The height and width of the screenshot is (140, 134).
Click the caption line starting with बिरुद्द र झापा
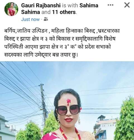60,39
